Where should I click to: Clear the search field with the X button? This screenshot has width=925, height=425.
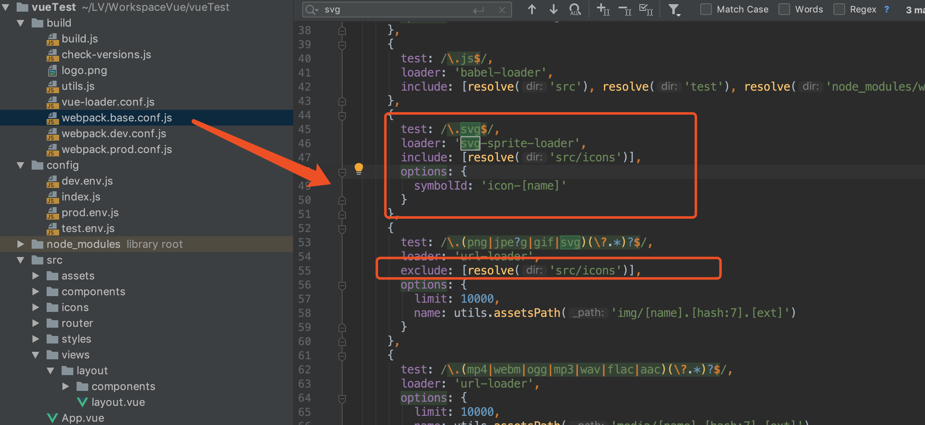click(x=502, y=10)
